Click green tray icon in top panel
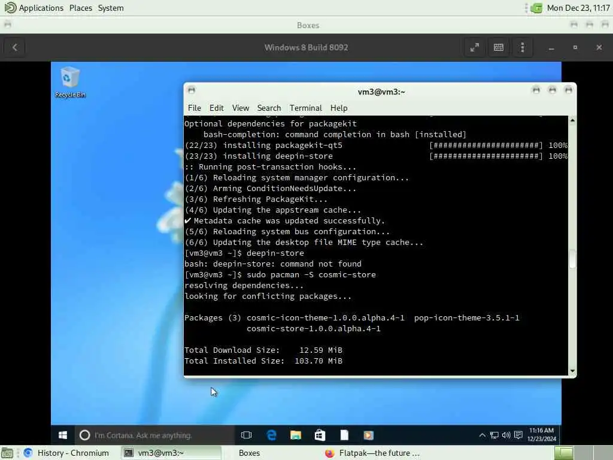 pyautogui.click(x=536, y=8)
